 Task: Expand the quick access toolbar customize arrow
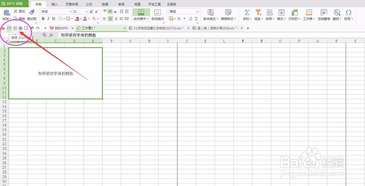point(45,28)
